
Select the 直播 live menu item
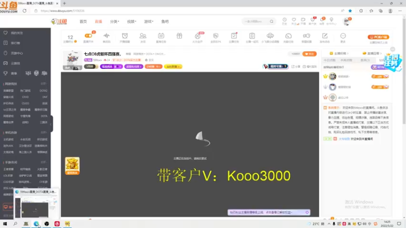coord(98,21)
